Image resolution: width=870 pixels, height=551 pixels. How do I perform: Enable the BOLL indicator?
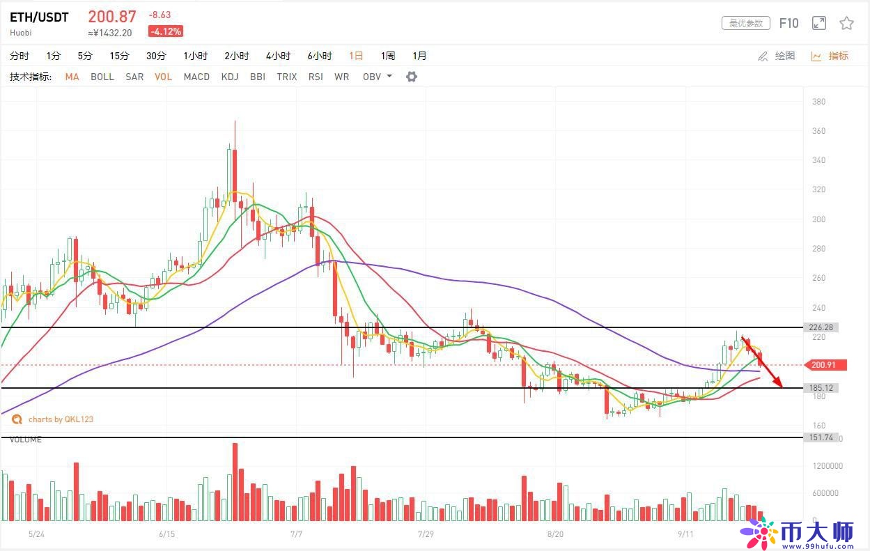pyautogui.click(x=102, y=77)
